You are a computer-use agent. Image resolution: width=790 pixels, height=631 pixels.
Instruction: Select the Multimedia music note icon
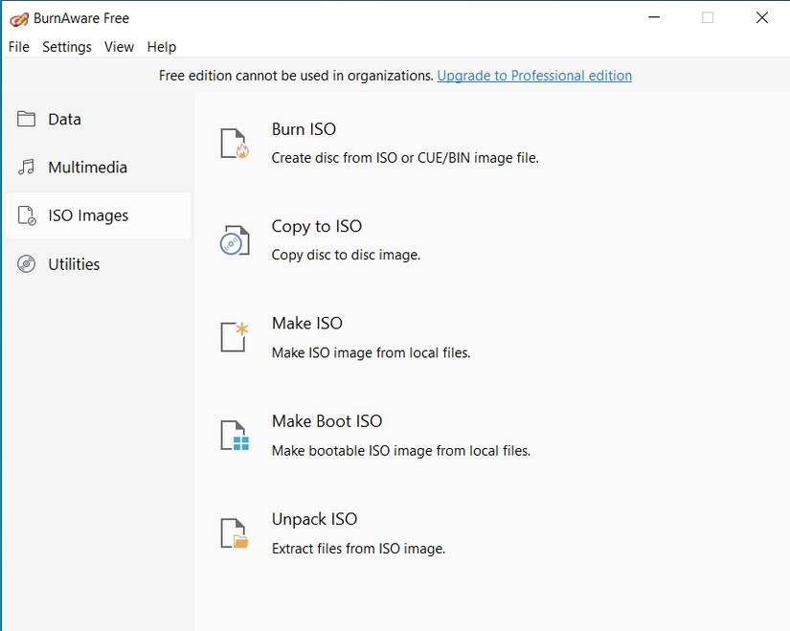[x=28, y=167]
